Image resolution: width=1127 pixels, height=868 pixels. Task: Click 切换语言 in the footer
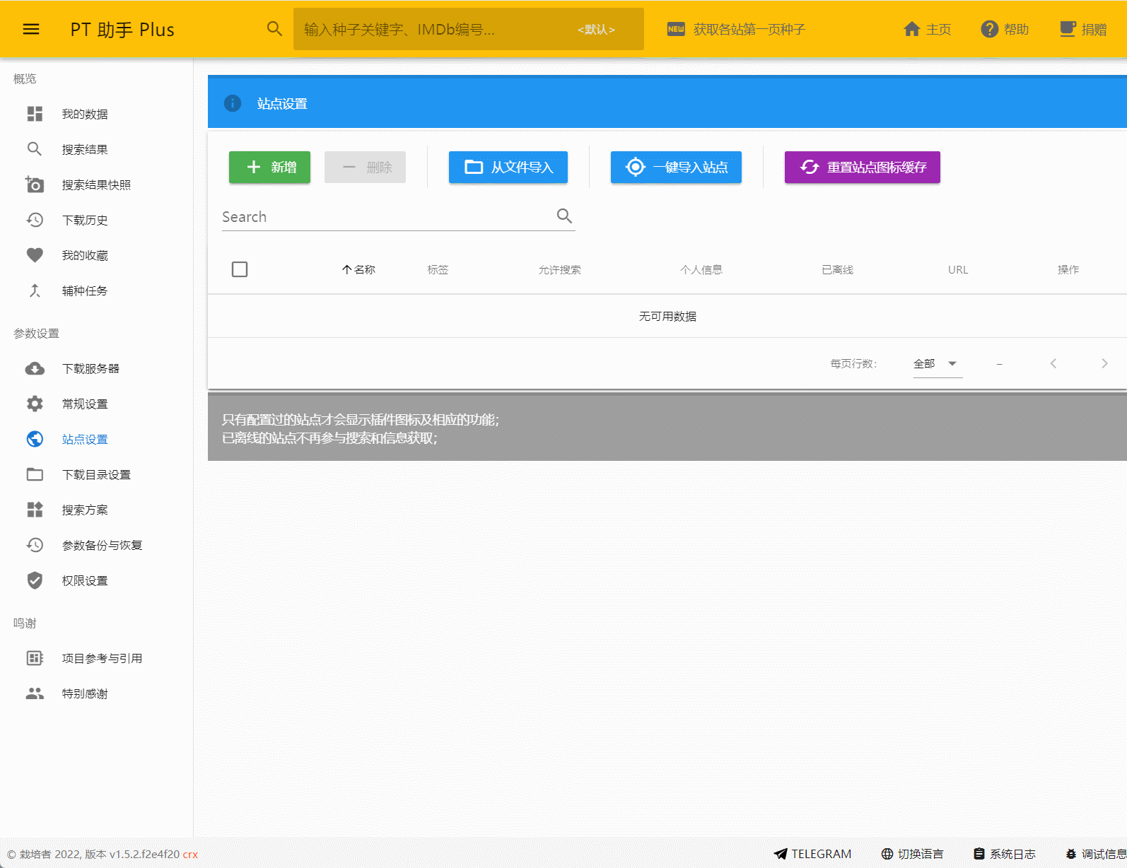912,854
